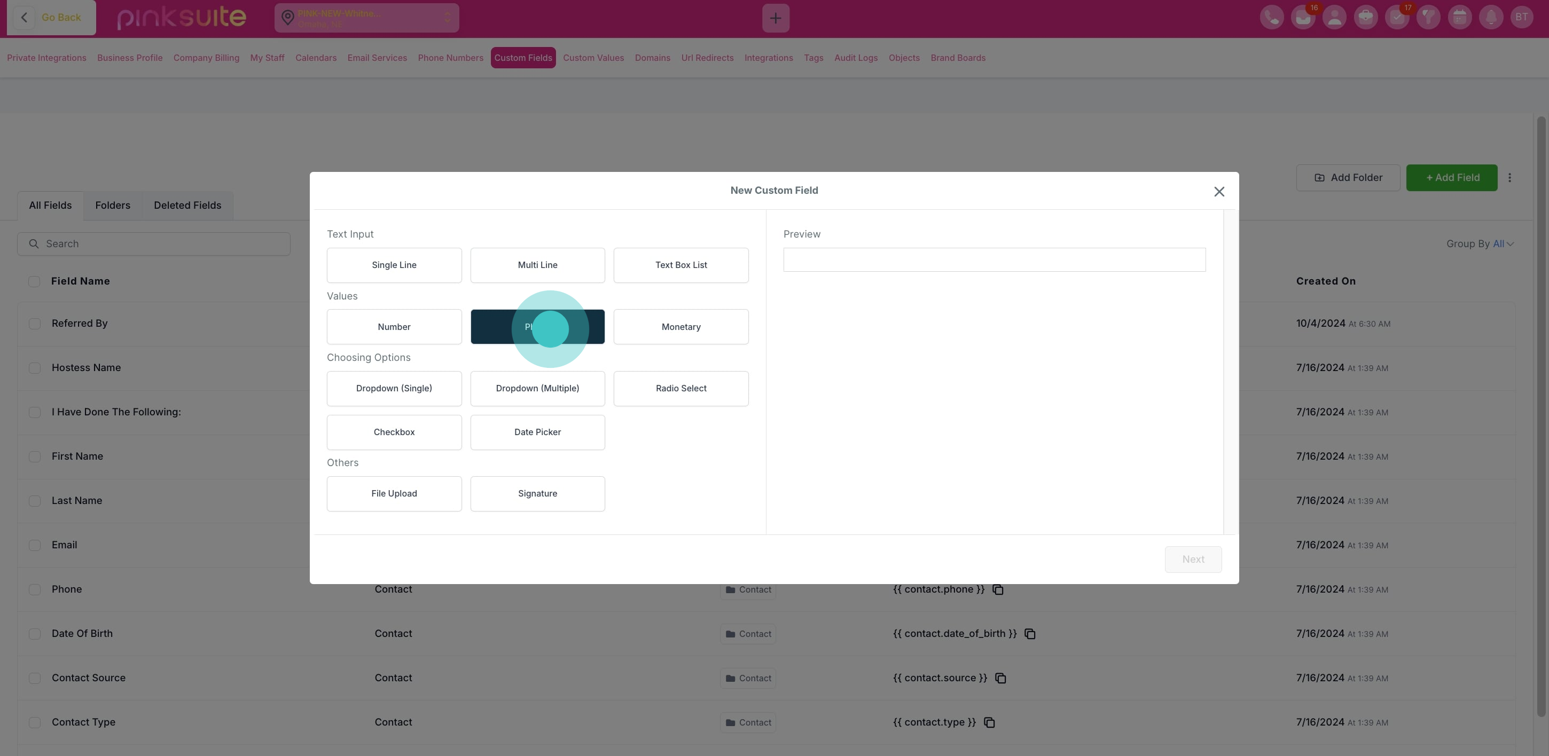Image resolution: width=1549 pixels, height=756 pixels.
Task: Switch to the Deleted Fields tab
Action: click(x=187, y=206)
